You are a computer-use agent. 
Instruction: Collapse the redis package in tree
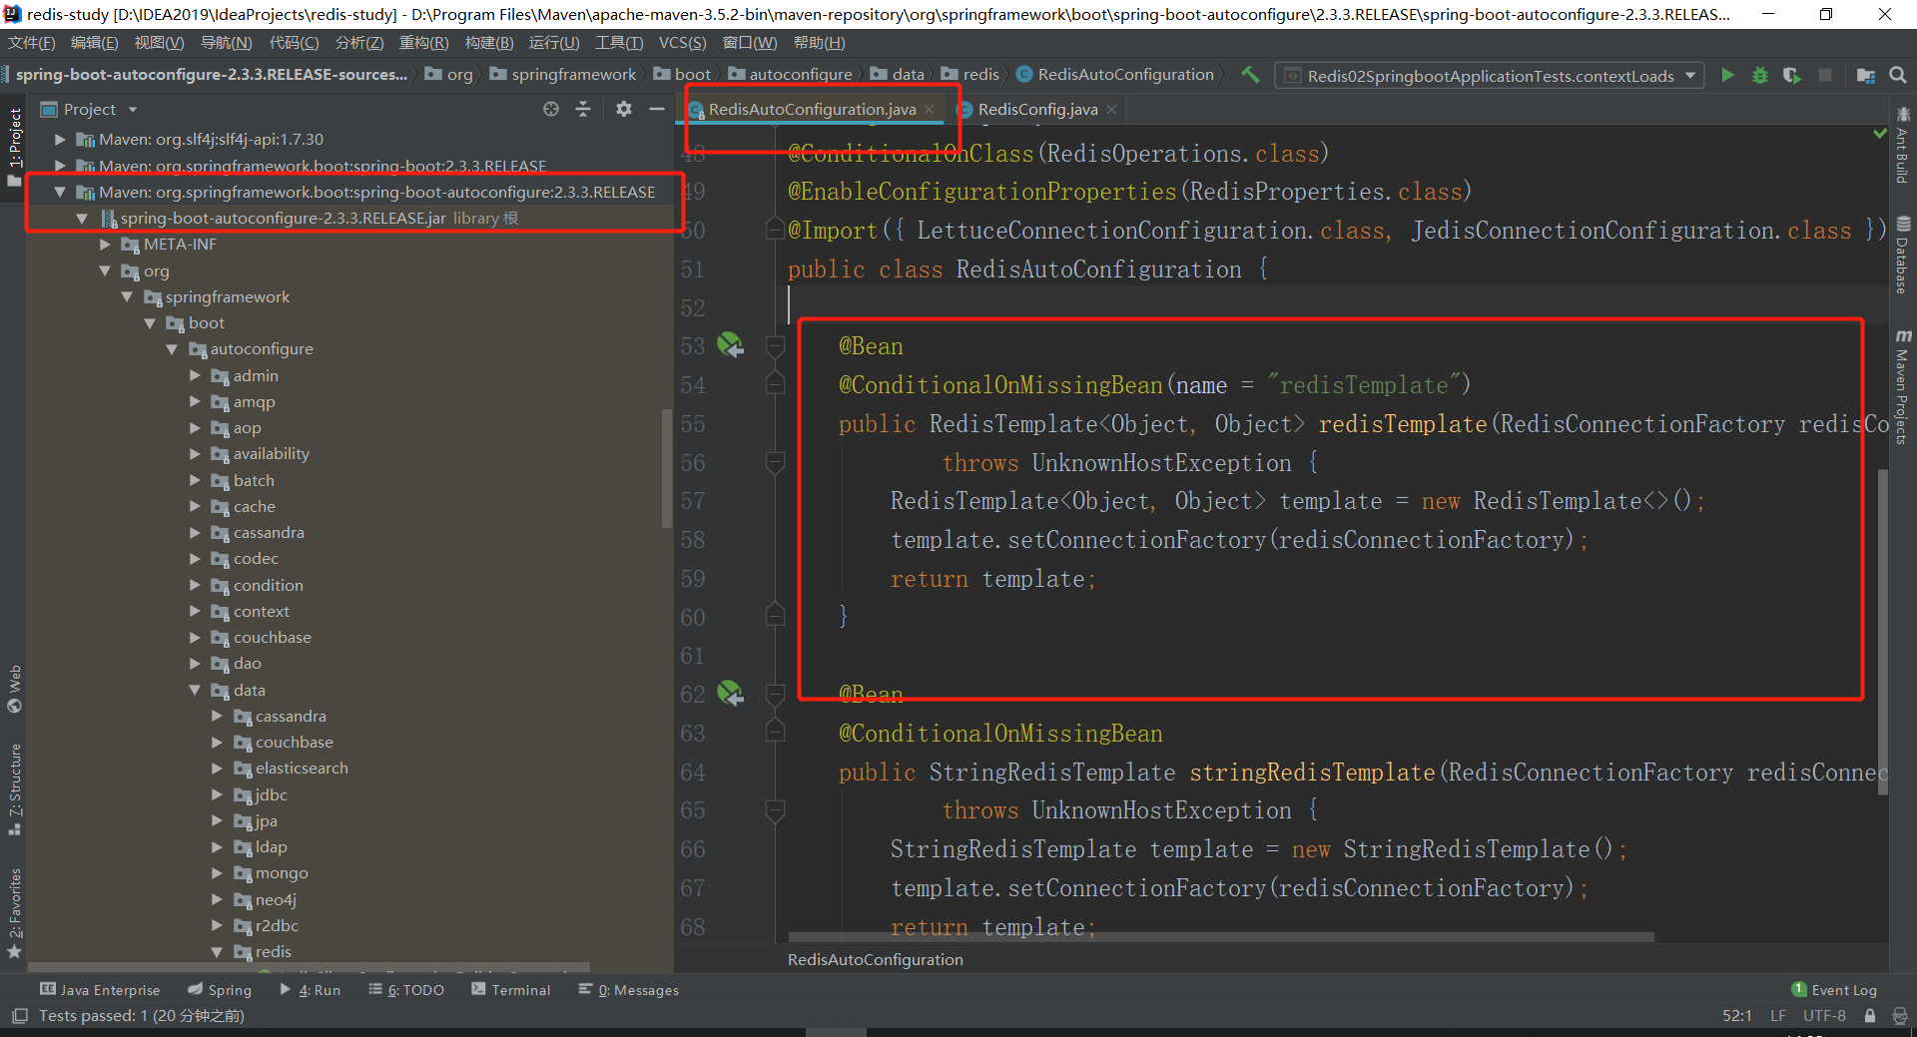218,952
